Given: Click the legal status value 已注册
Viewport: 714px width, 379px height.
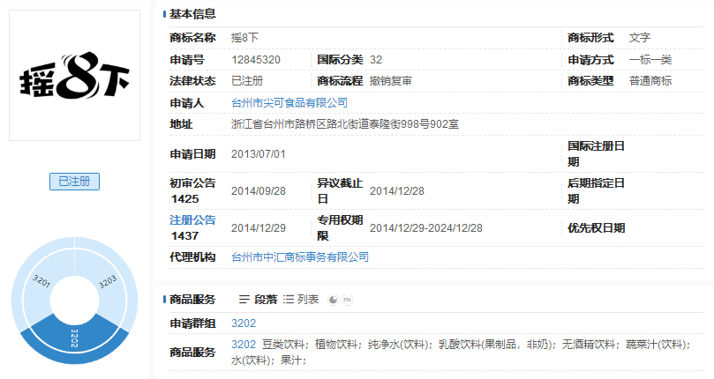Looking at the screenshot, I should [x=247, y=81].
